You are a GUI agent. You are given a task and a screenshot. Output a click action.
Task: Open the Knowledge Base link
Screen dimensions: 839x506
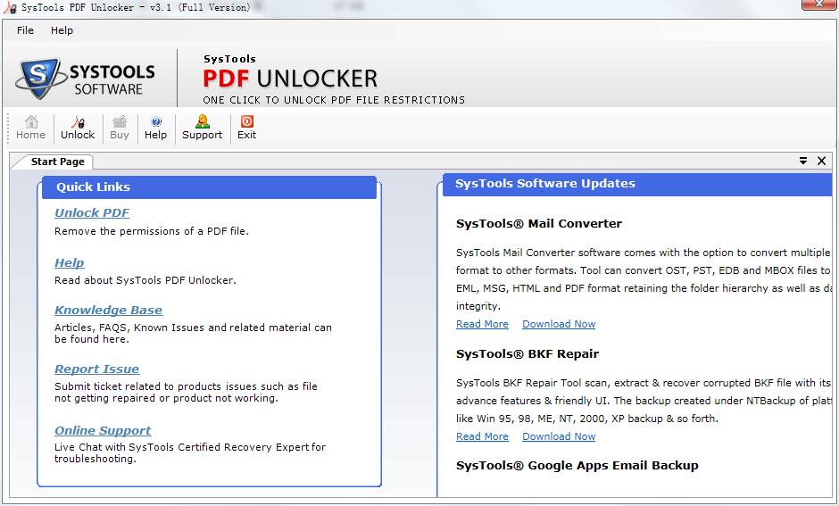click(108, 310)
